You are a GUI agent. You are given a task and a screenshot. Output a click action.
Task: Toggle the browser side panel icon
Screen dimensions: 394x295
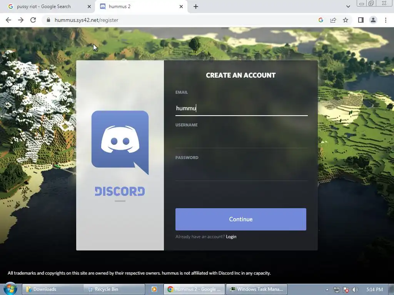coord(361,20)
